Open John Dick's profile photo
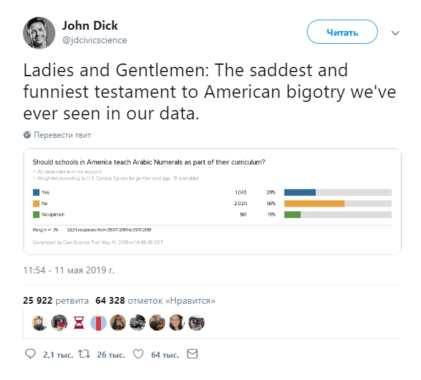The height and width of the screenshot is (380, 421). click(x=39, y=33)
